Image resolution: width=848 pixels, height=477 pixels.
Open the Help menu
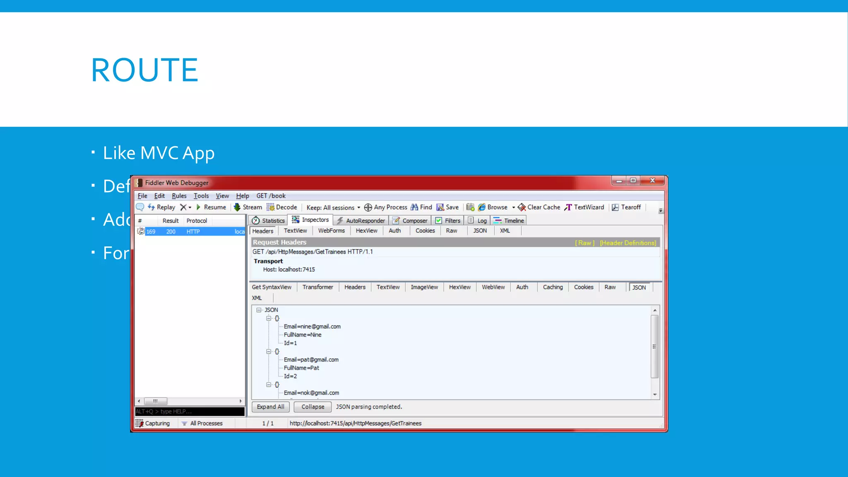click(243, 196)
